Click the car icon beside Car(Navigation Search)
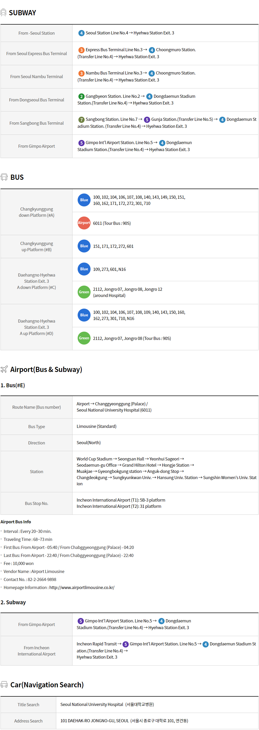This screenshot has width=259, height=730. click(x=4, y=684)
